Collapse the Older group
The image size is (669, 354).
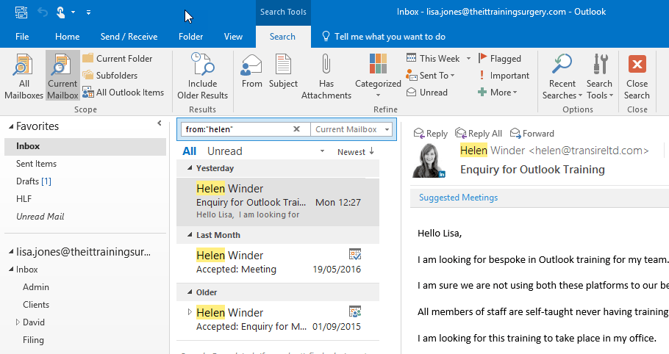pos(190,292)
